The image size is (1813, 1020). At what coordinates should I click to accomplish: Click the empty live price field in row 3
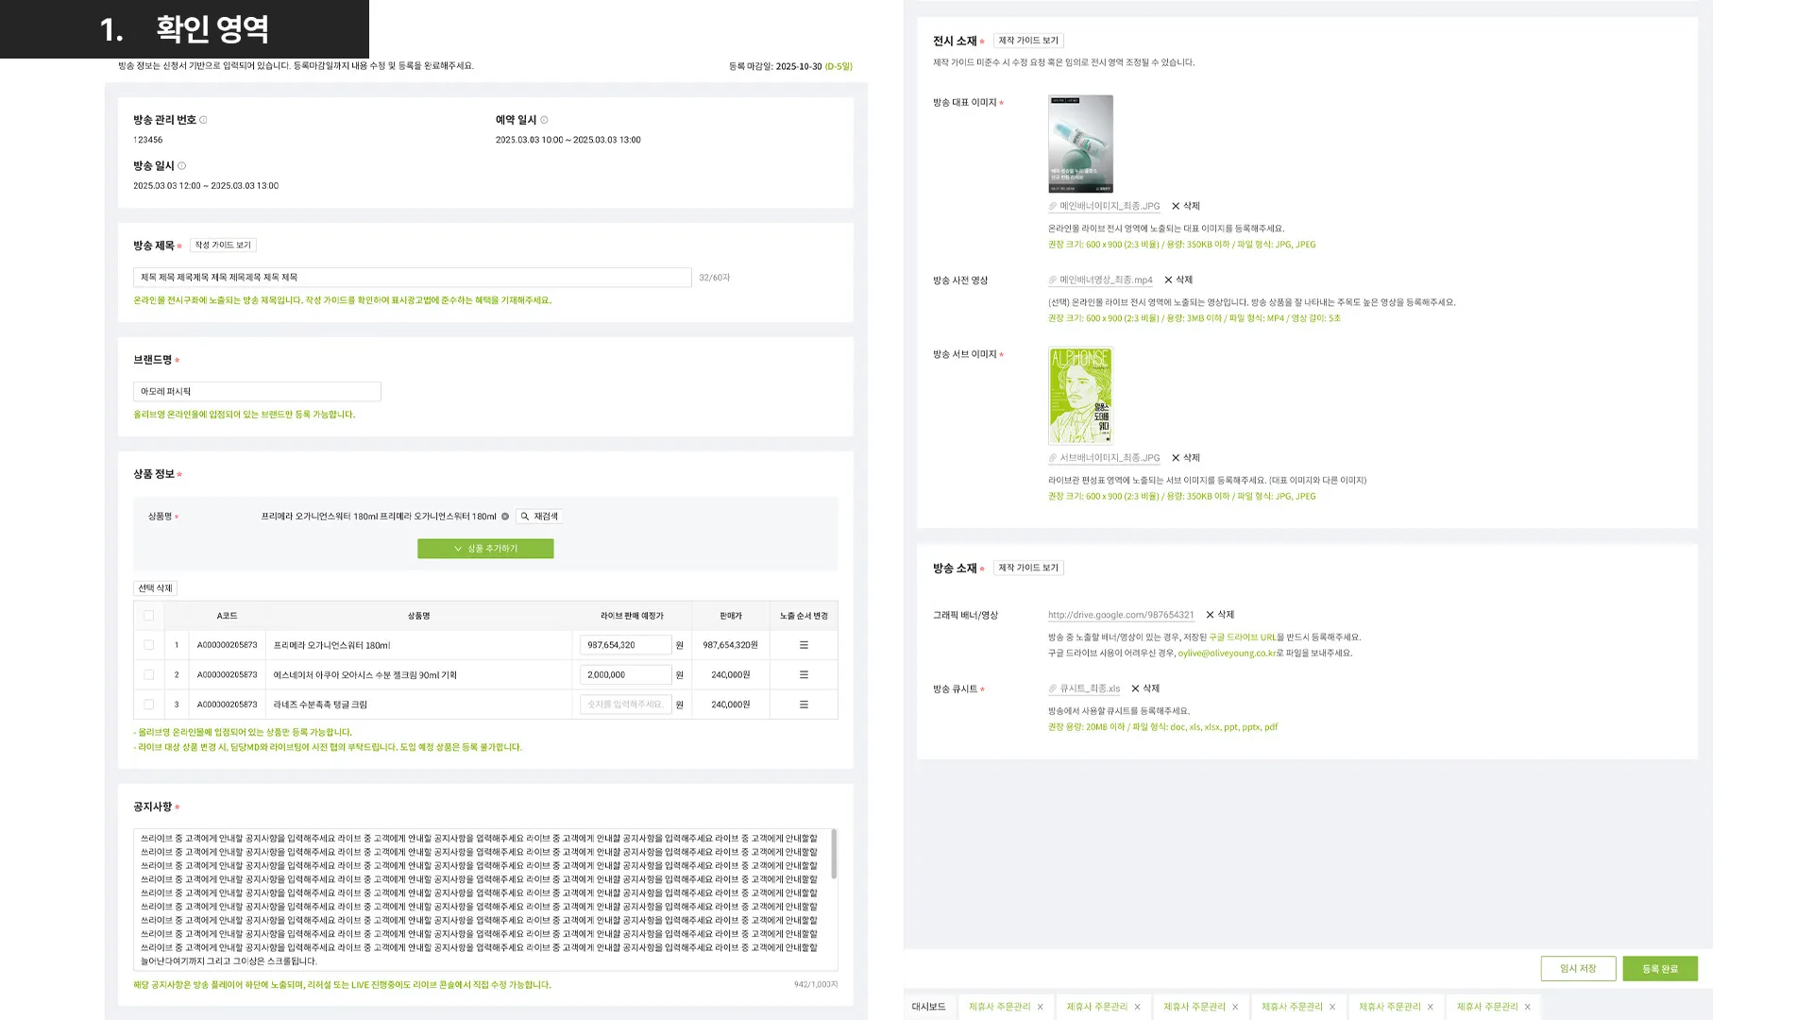tap(625, 705)
